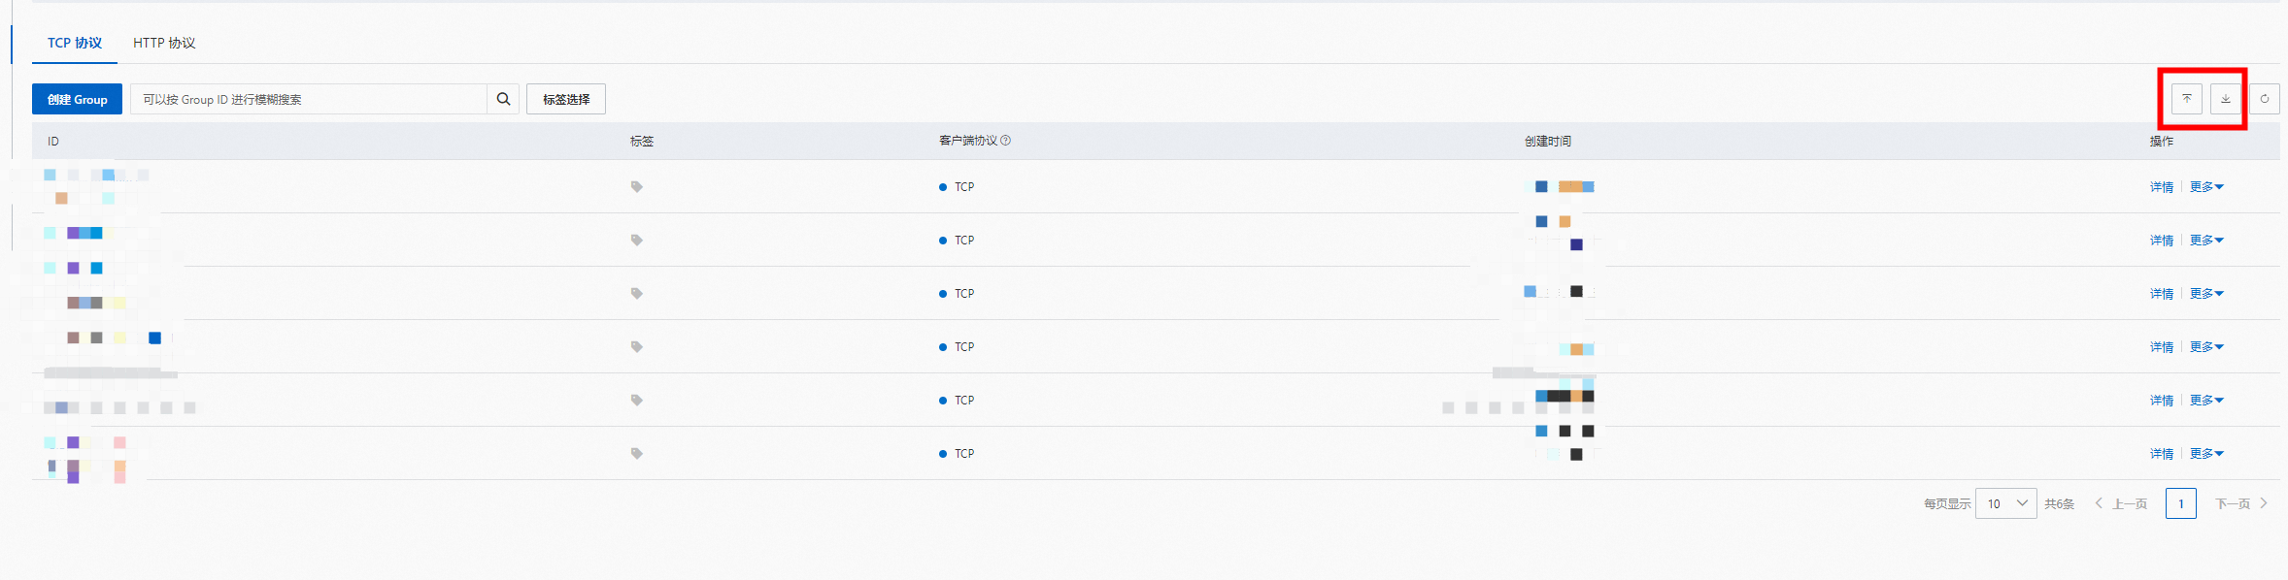Viewport: 2288px width, 580px height.
Task: Open the 每页显示 page size dropdown
Action: pos(2005,504)
